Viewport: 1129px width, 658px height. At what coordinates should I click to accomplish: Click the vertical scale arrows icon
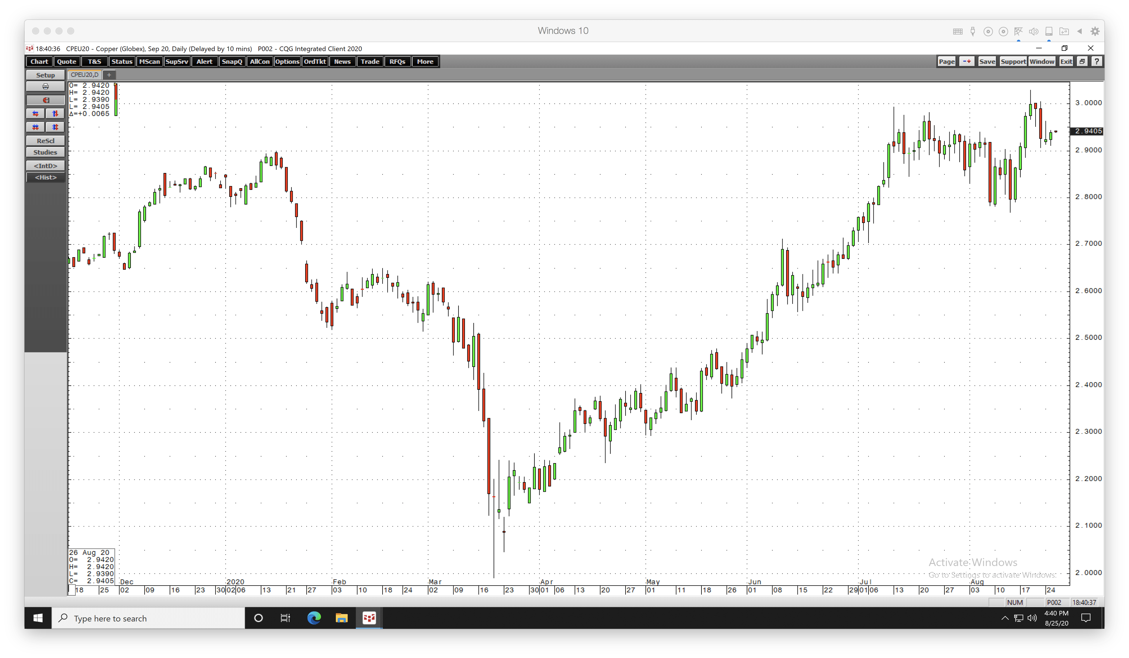(x=55, y=113)
